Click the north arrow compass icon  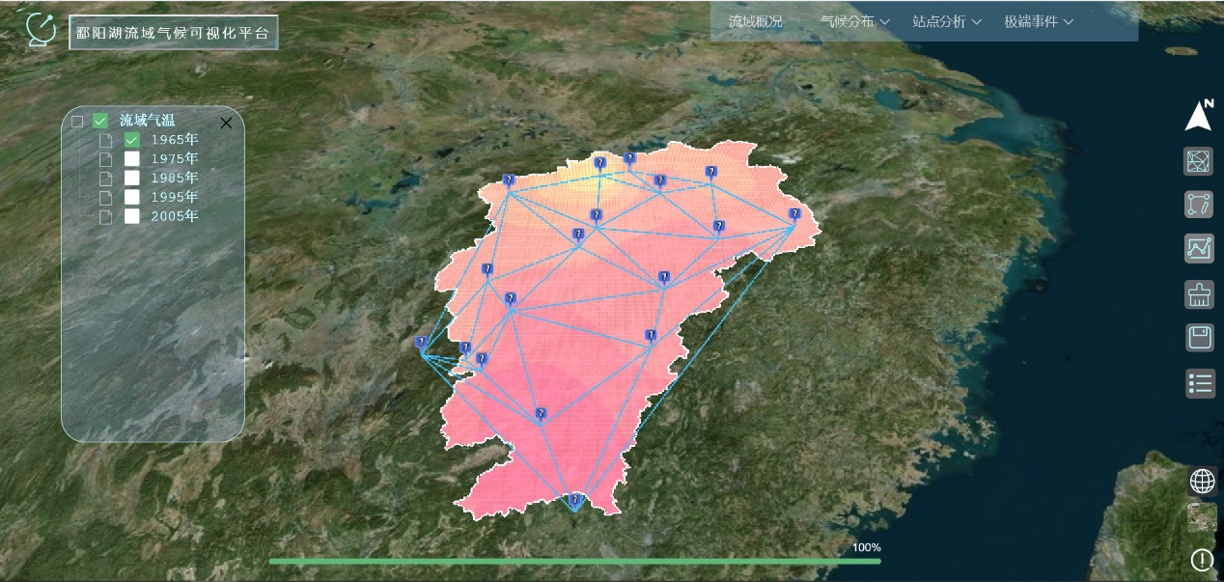point(1199,115)
